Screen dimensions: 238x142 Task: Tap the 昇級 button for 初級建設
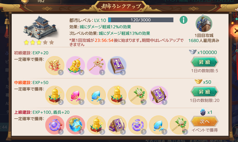click(205, 62)
